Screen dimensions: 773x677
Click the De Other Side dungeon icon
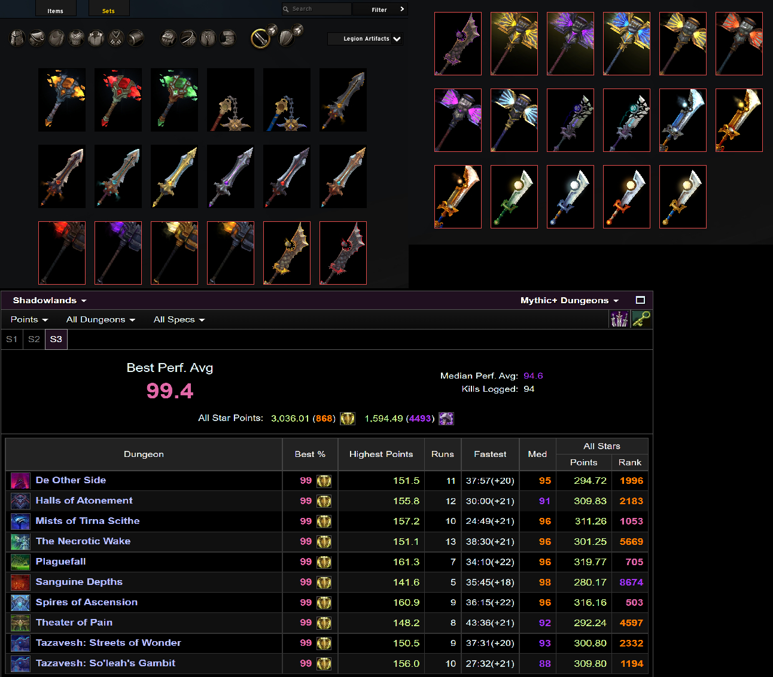click(x=20, y=481)
